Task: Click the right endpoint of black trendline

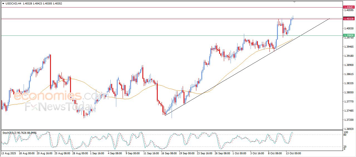Action: tap(329, 19)
